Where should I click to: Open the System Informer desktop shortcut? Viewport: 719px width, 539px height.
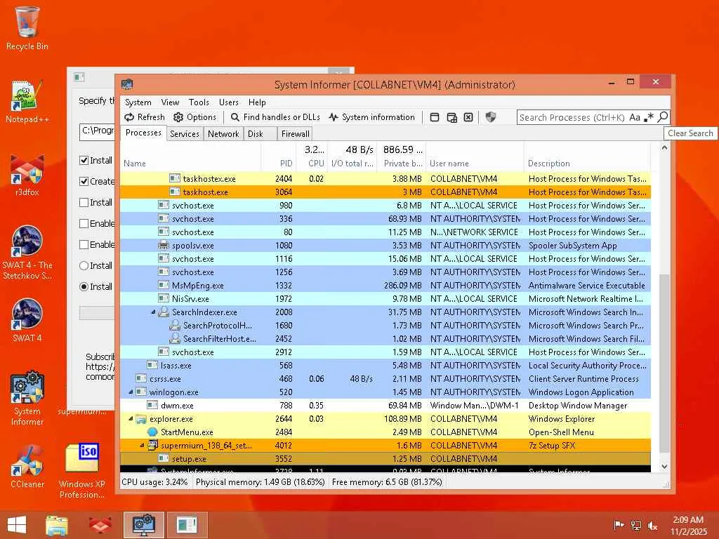(27, 399)
